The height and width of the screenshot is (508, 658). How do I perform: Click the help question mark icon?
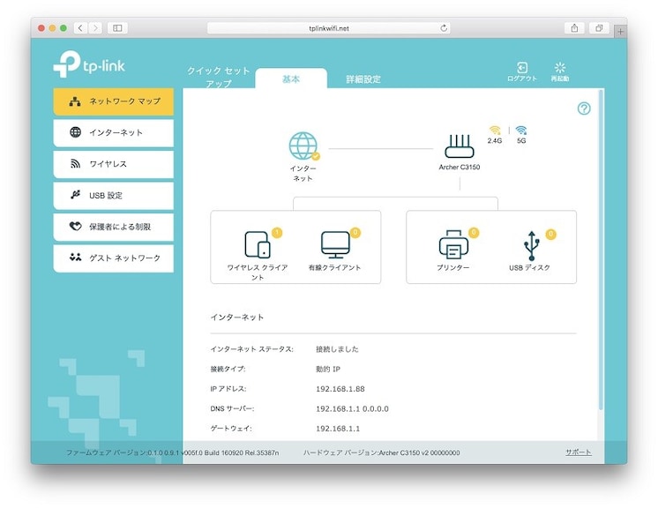(584, 108)
